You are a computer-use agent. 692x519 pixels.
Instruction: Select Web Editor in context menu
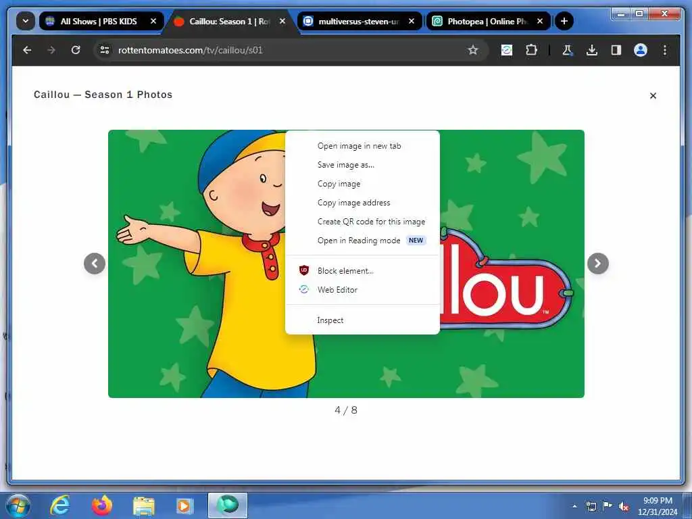[x=362, y=290]
